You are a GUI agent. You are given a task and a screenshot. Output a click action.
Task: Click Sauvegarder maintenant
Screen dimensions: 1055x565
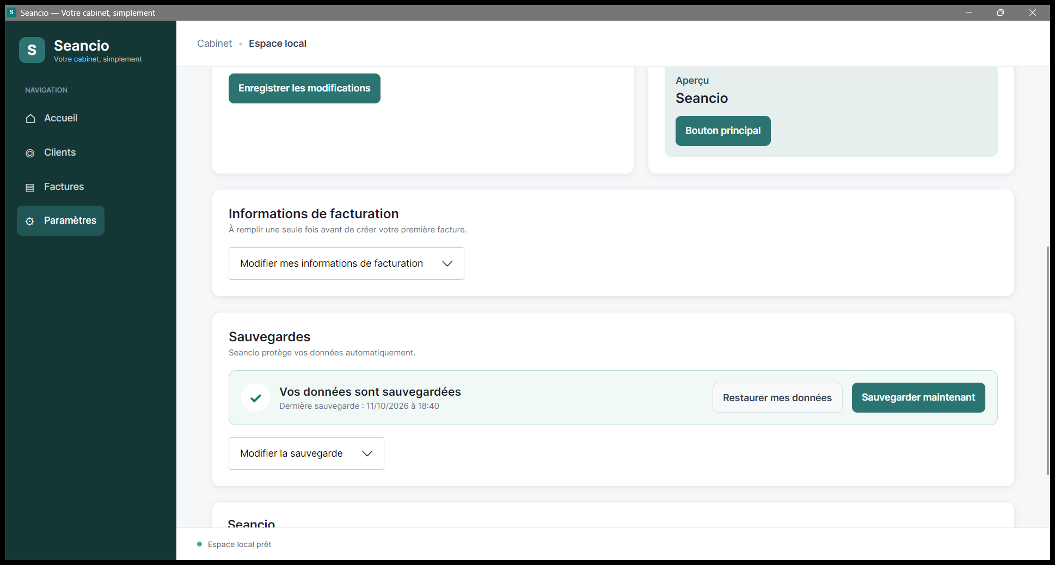(x=918, y=398)
